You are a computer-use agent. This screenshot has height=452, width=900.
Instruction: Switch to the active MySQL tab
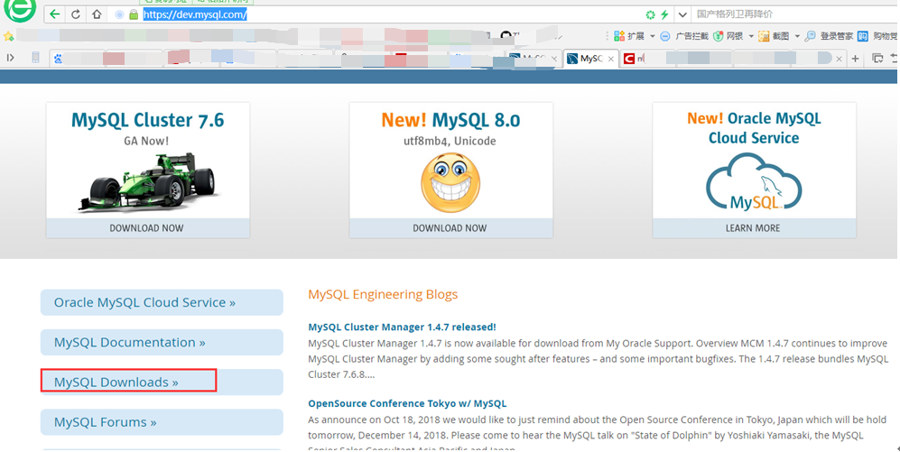tap(591, 59)
